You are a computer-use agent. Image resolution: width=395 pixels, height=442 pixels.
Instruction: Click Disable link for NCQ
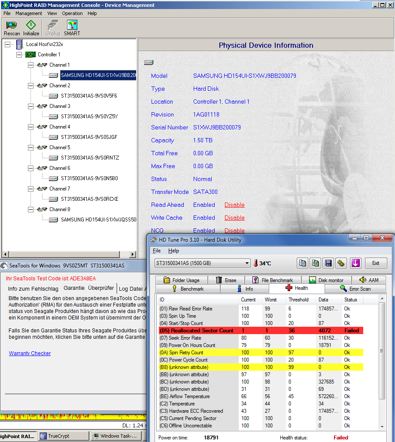234,230
